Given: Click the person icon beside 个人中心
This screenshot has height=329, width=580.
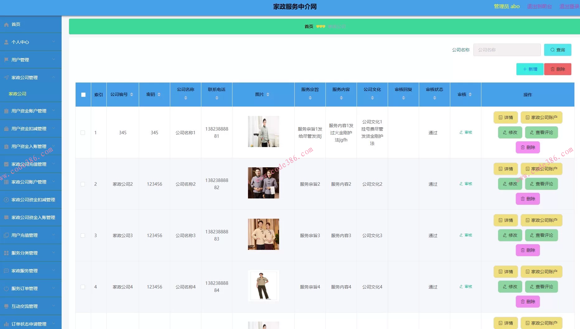Looking at the screenshot, I should 6,42.
